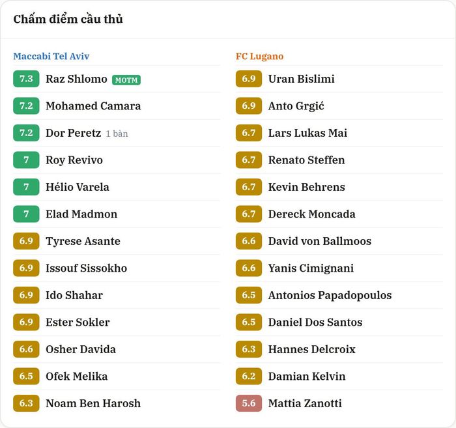
Task: Open Renato Steffen's player entry
Action: point(307,160)
